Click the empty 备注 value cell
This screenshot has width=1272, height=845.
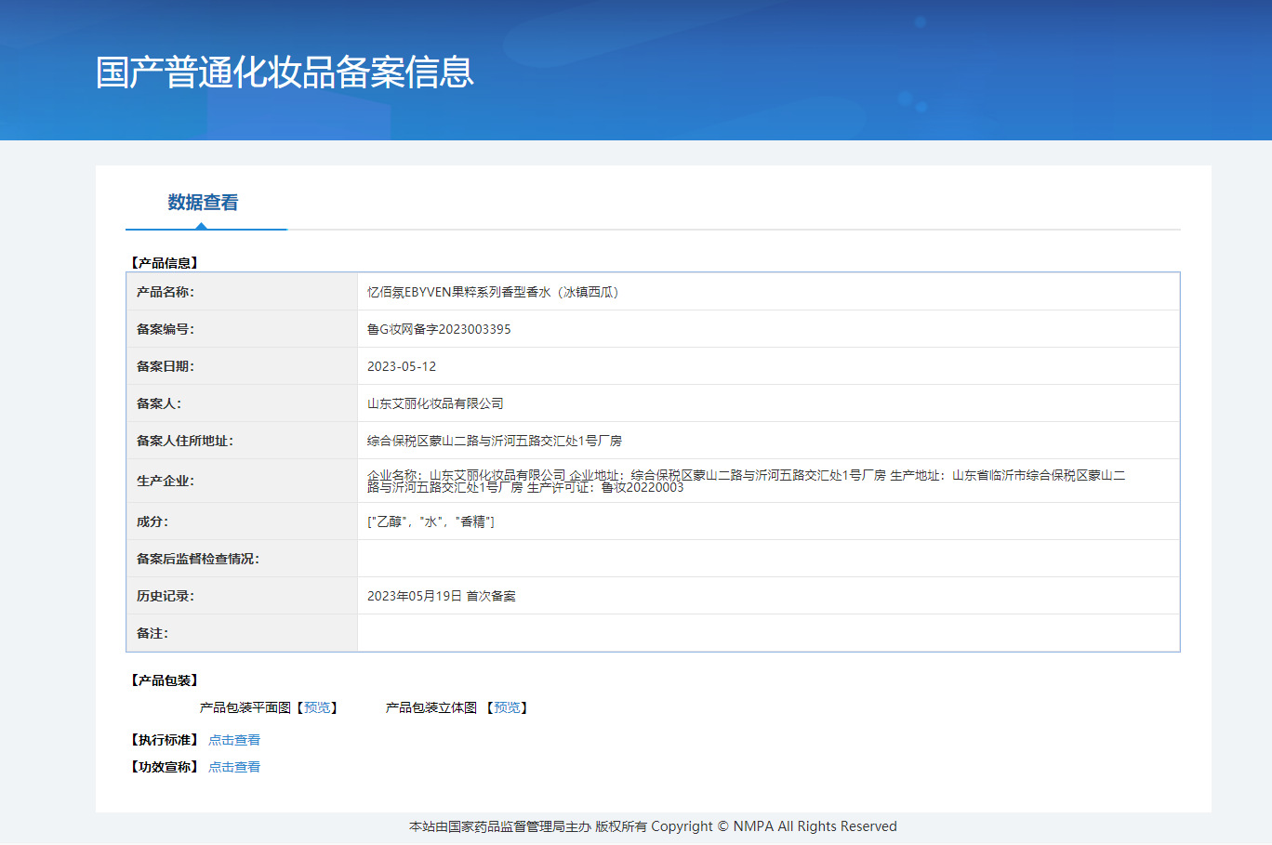(768, 633)
